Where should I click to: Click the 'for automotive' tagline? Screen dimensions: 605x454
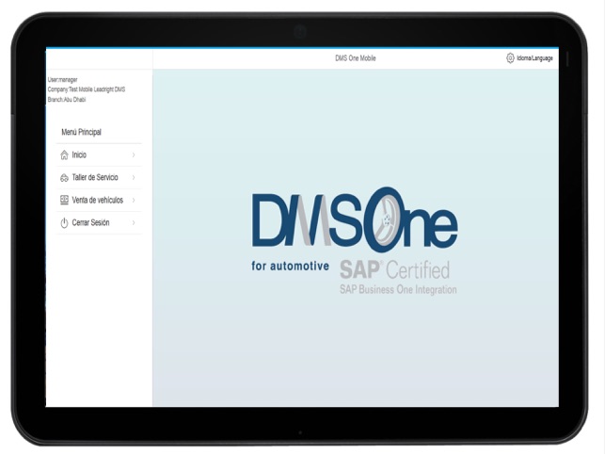(290, 266)
